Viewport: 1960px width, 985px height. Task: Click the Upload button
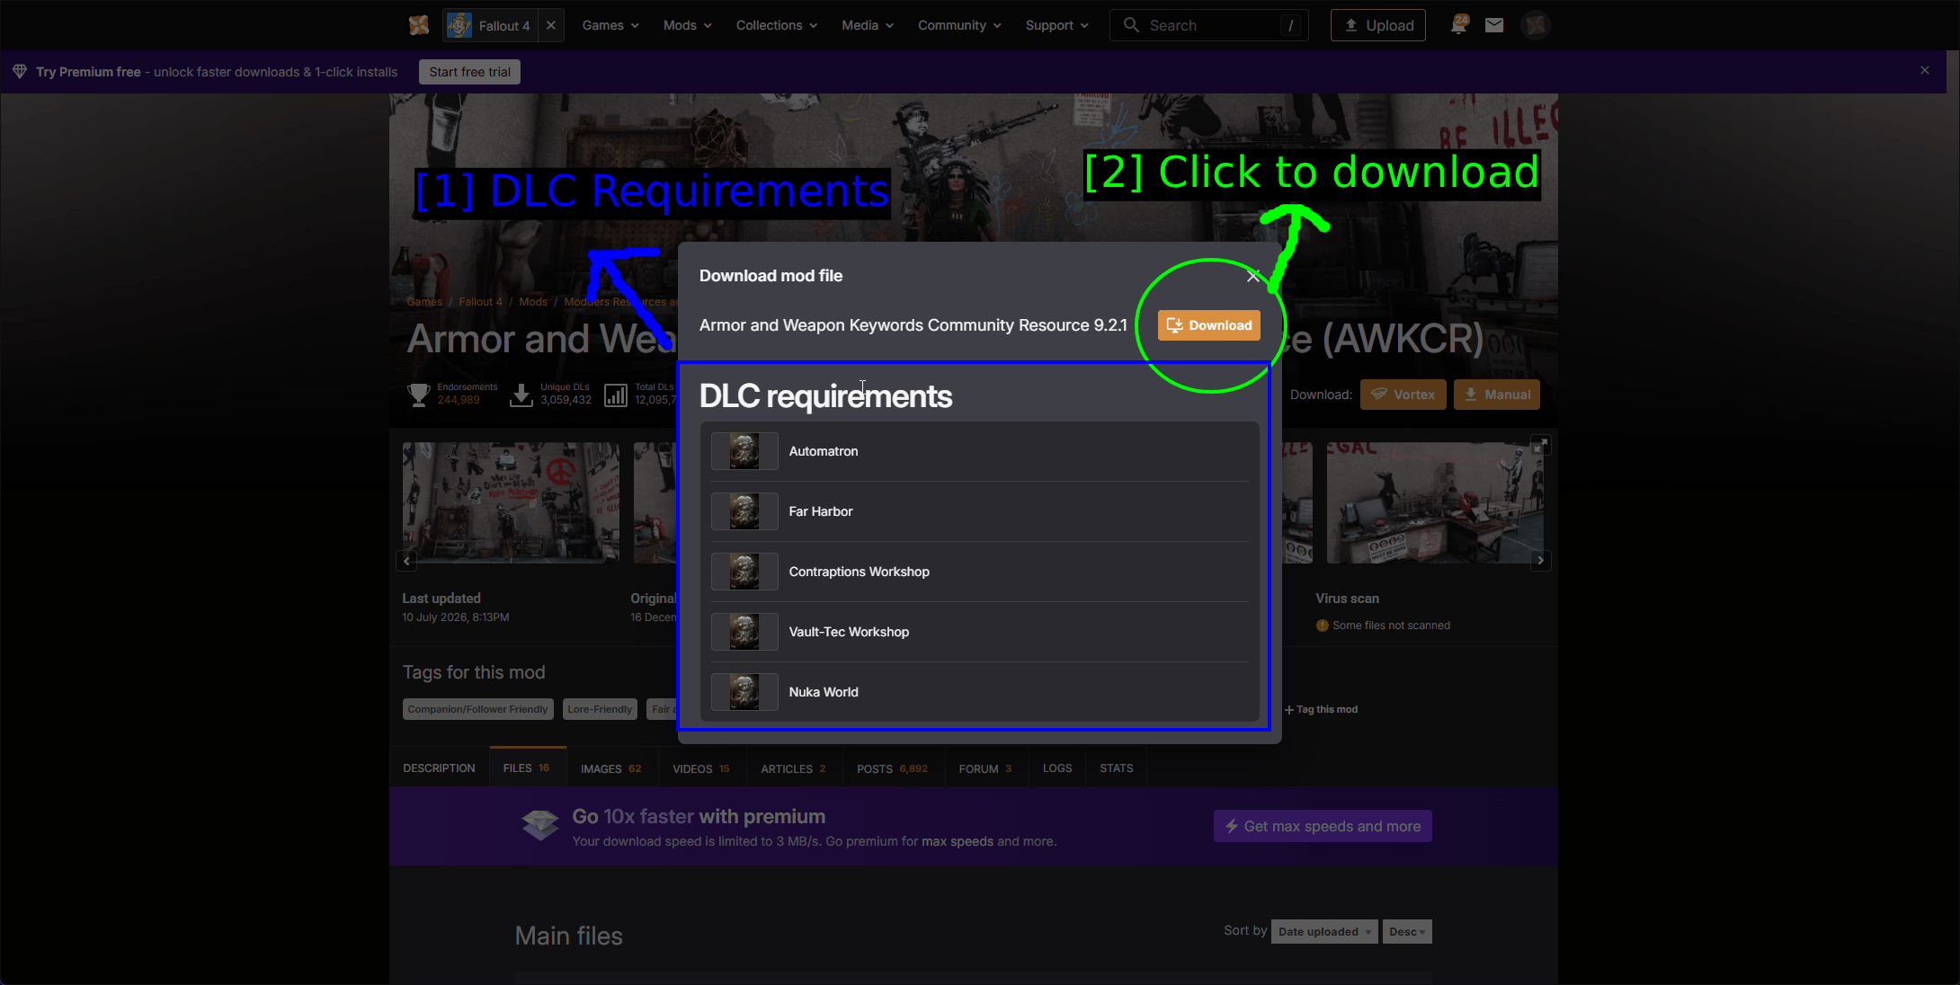tap(1378, 25)
